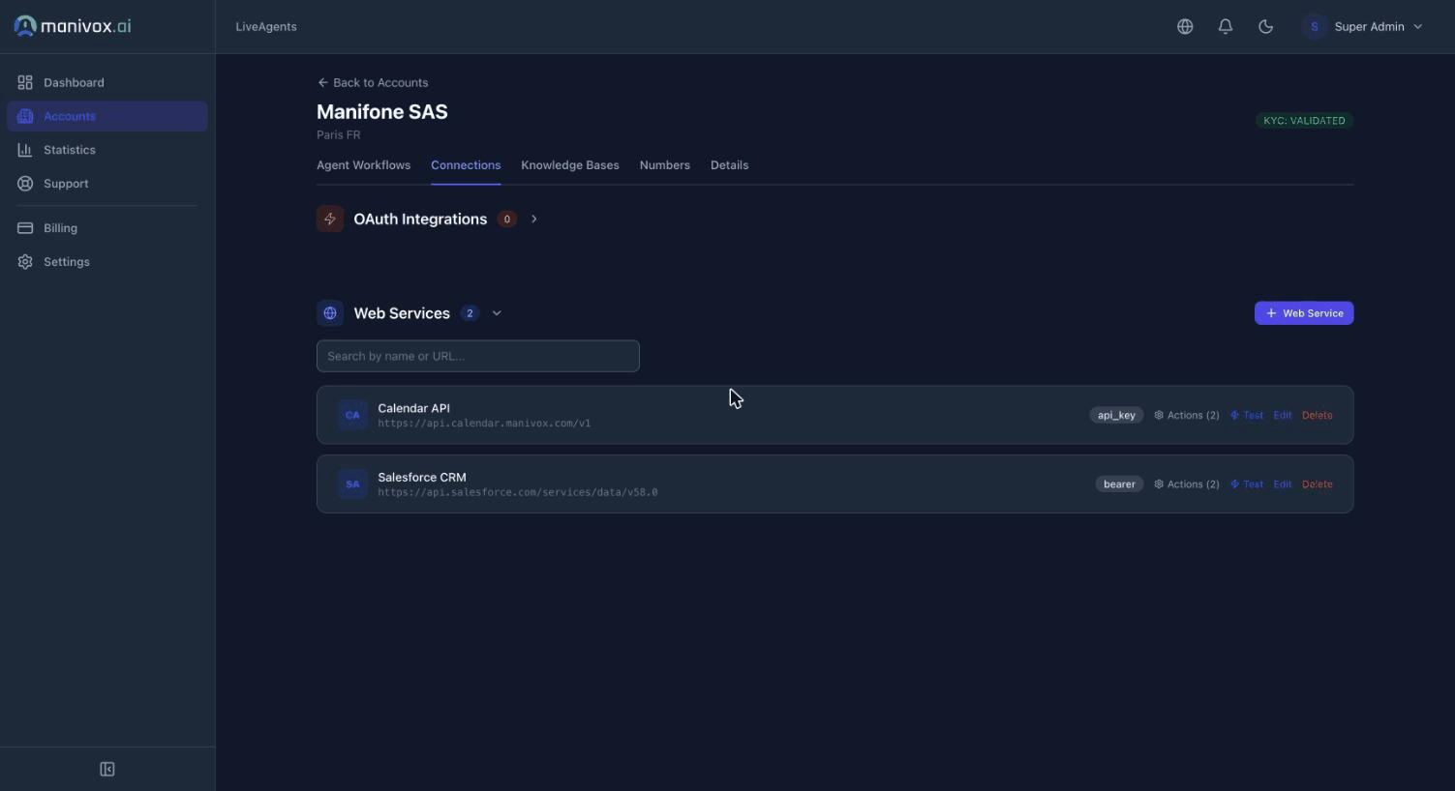Click the api_key badge on Calendar API
The width and height of the screenshot is (1455, 791).
[x=1116, y=415]
